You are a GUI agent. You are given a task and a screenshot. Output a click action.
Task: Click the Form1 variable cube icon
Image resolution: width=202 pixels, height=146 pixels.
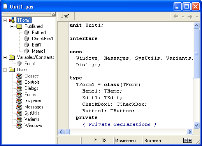tap(19, 64)
